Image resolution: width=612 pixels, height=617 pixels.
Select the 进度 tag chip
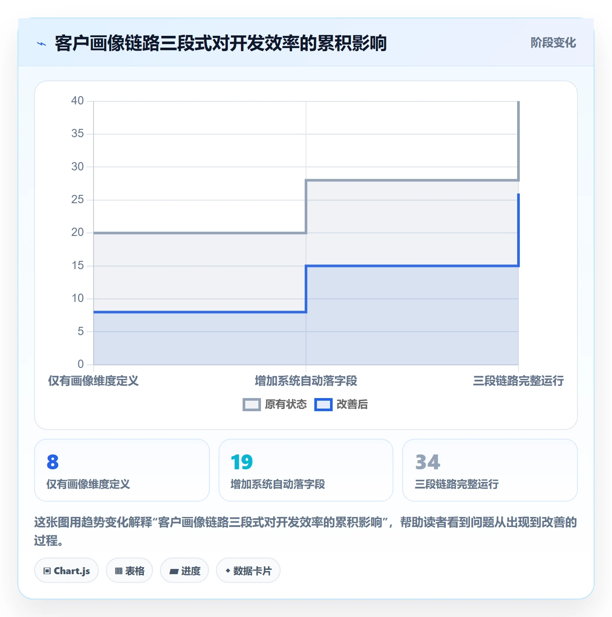pos(184,571)
